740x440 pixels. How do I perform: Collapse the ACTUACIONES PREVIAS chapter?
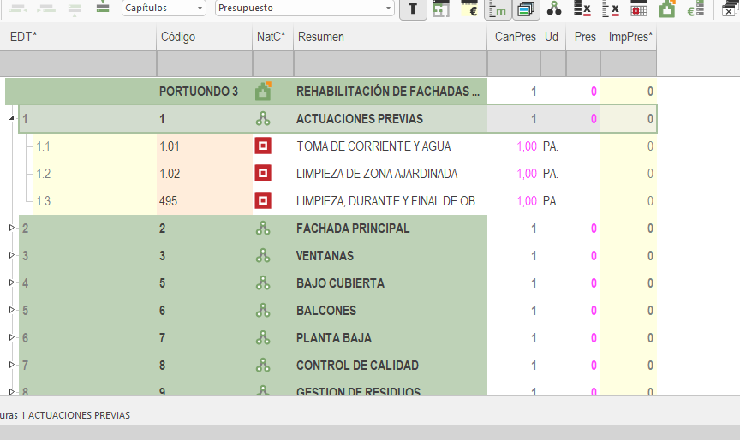click(x=12, y=119)
